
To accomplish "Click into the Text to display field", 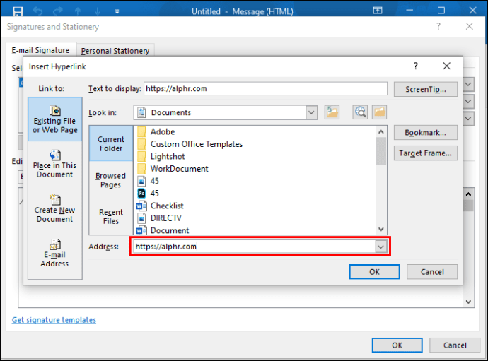I will [x=265, y=88].
